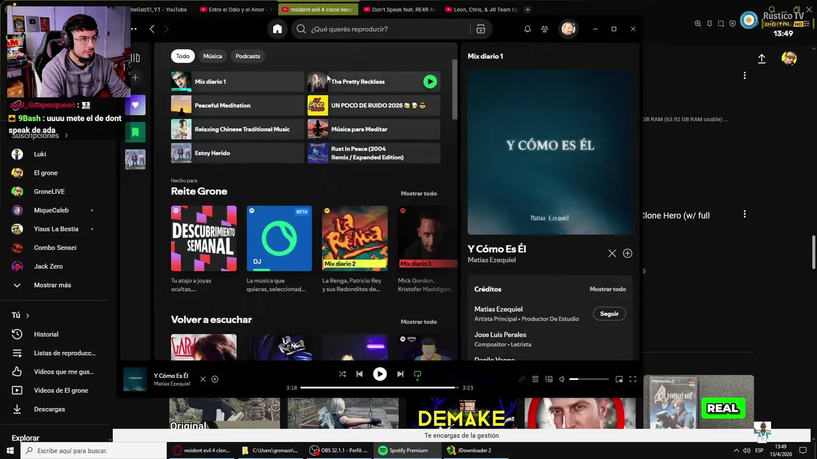Select the Todo filter chip
The width and height of the screenshot is (817, 459).
pos(183,56)
